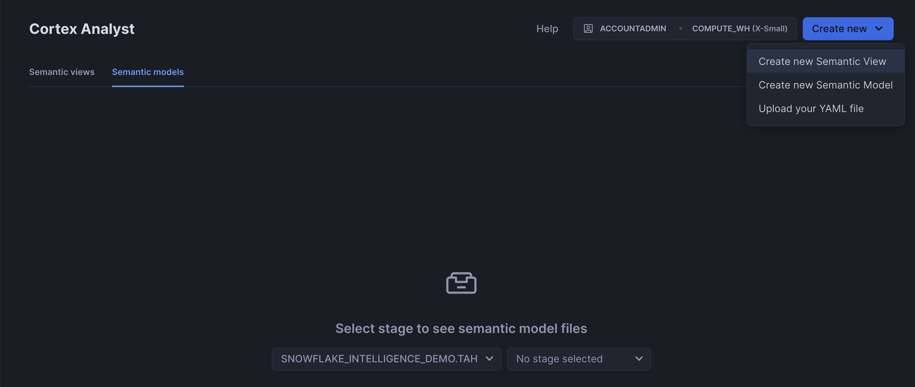Click the chevron arrow on Create new
The height and width of the screenshot is (387, 915).
(879, 29)
